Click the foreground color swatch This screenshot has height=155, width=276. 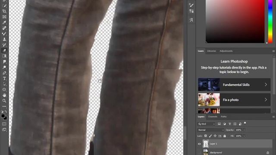[x=3, y=116]
